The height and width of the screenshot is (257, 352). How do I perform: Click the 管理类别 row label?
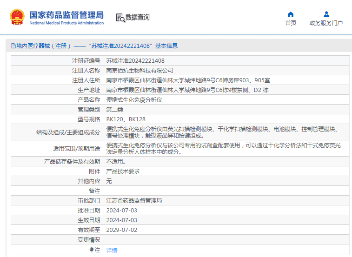89,110
